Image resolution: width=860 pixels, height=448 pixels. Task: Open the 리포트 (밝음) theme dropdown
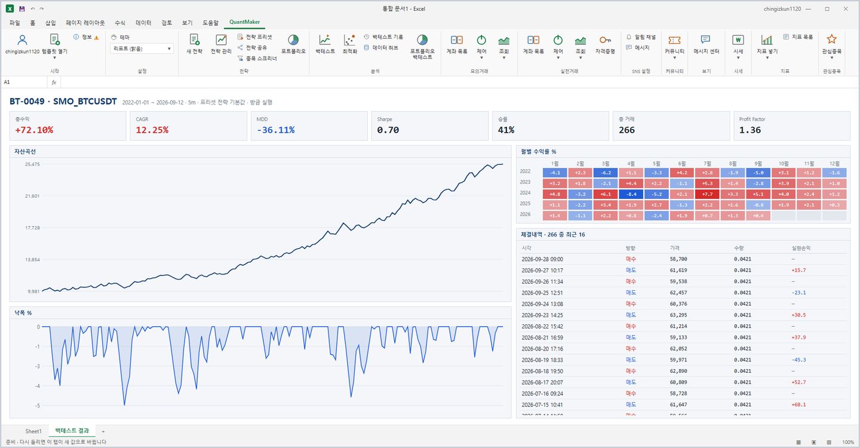tap(142, 48)
